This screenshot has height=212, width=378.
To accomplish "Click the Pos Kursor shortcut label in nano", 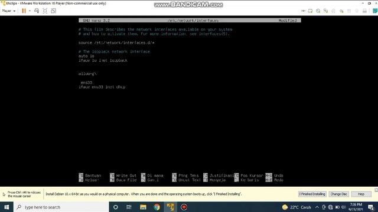I will (x=252, y=175).
